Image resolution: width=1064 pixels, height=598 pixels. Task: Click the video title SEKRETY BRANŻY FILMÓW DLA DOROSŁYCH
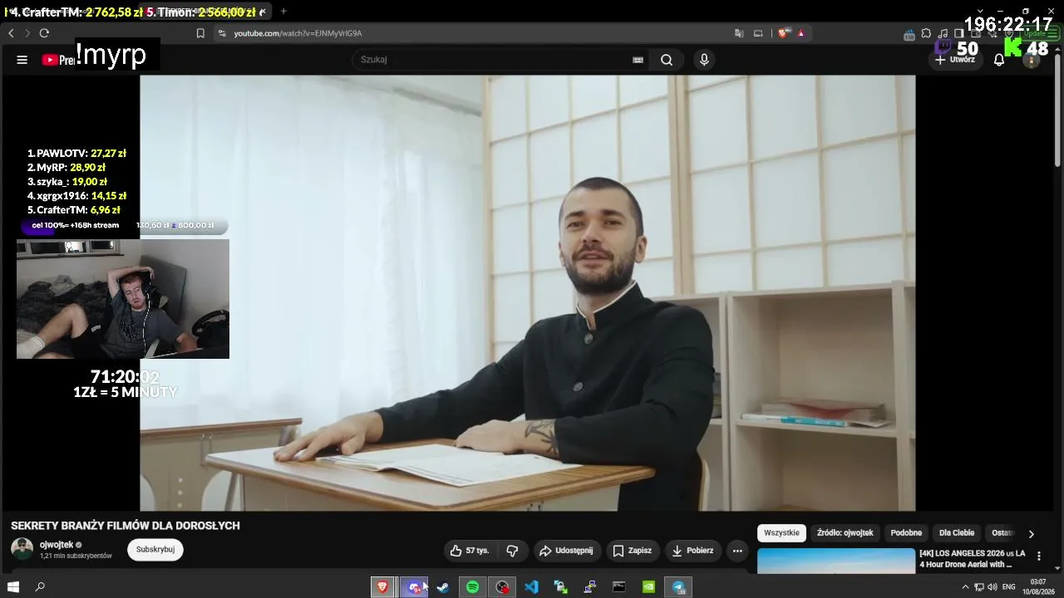pos(126,526)
